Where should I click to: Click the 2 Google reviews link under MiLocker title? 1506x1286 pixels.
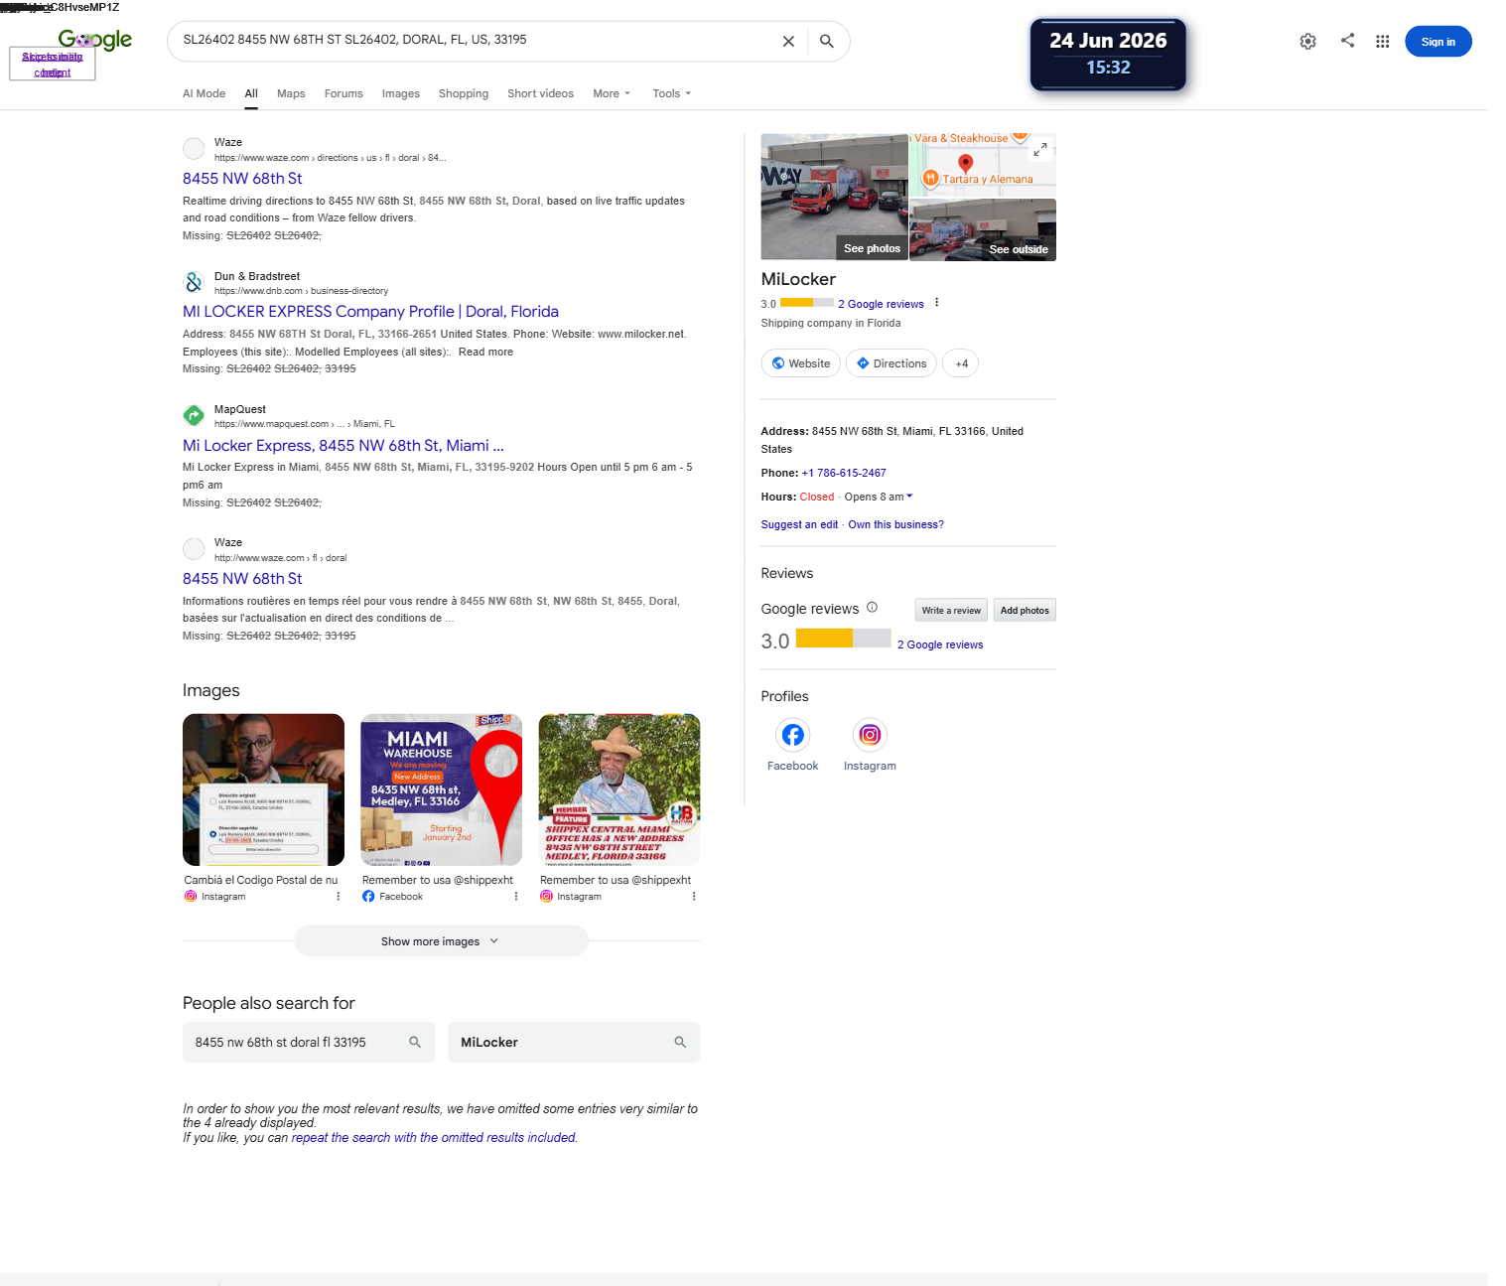(881, 304)
